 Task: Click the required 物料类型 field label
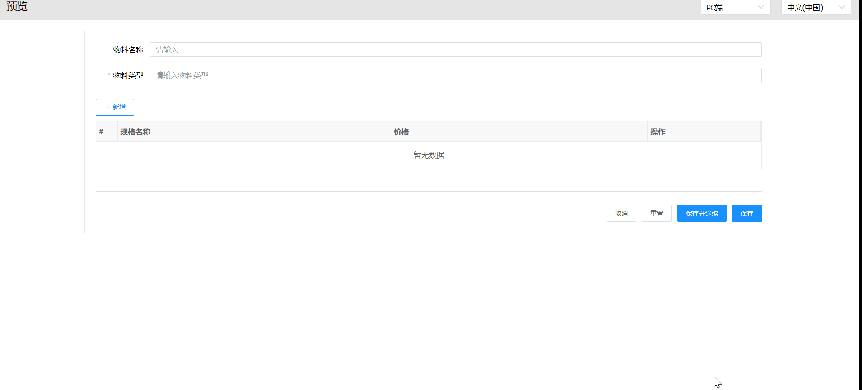coord(128,75)
